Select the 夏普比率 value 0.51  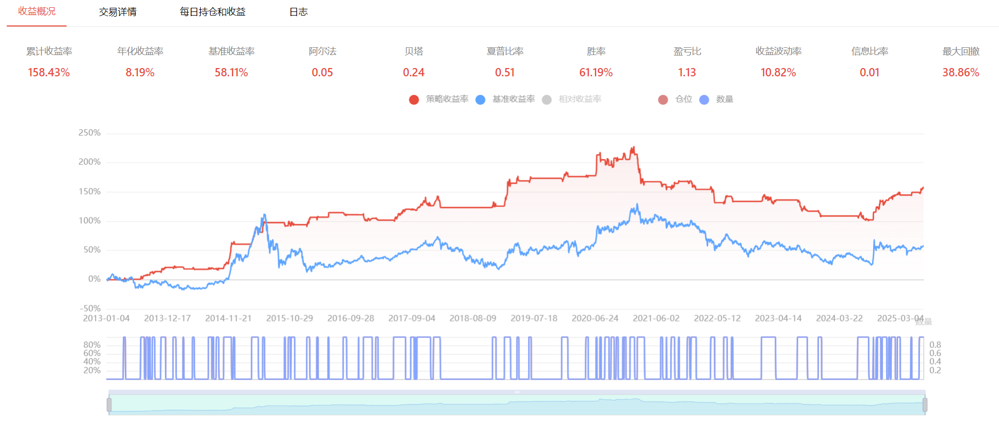coord(504,73)
